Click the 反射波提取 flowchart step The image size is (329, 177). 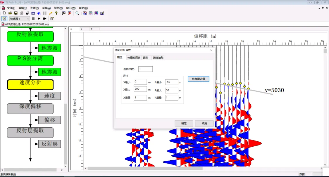(30, 37)
